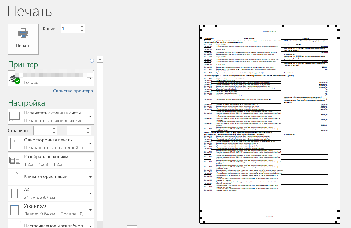Screen dimensions: 351x228
Task: Click the Страницы label
Action: (19, 131)
